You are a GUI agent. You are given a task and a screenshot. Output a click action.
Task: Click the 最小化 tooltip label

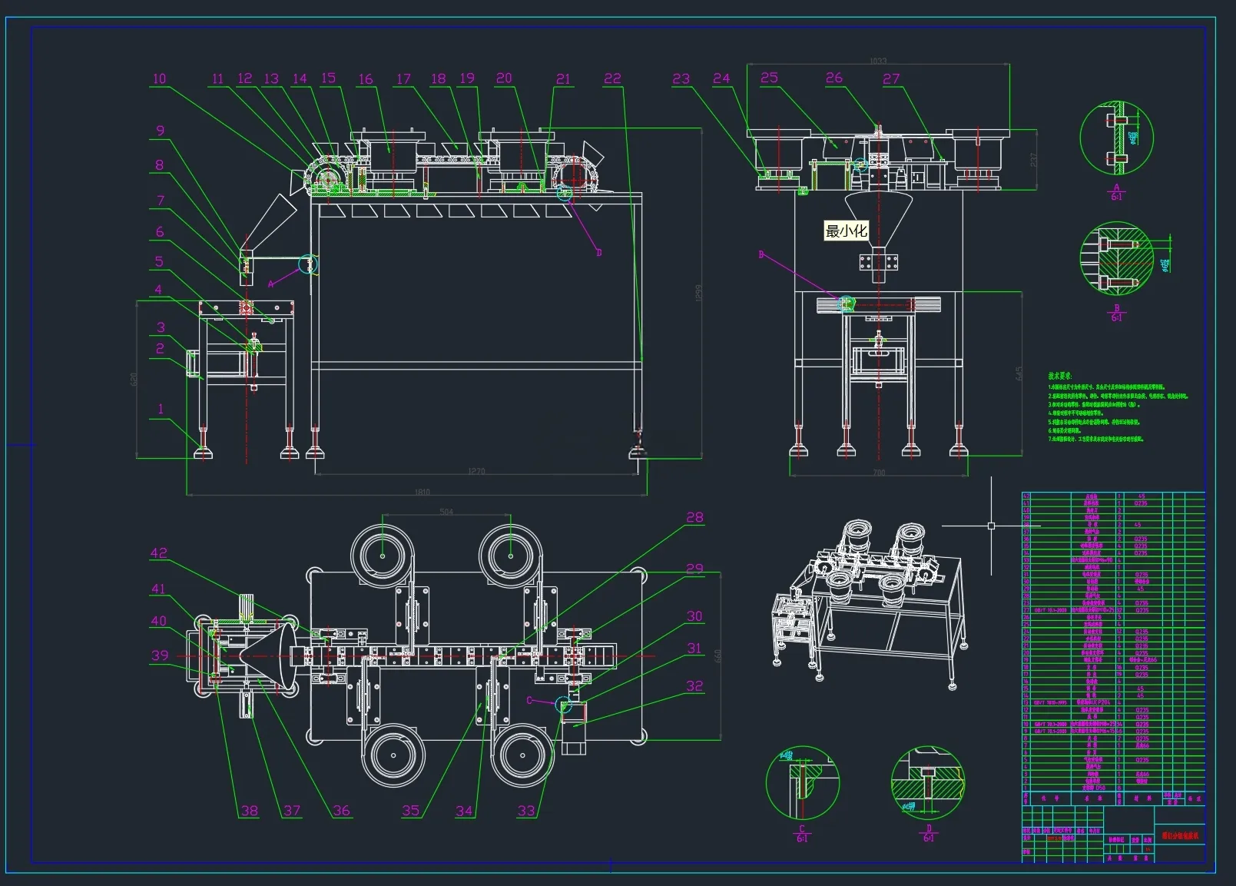pos(846,231)
